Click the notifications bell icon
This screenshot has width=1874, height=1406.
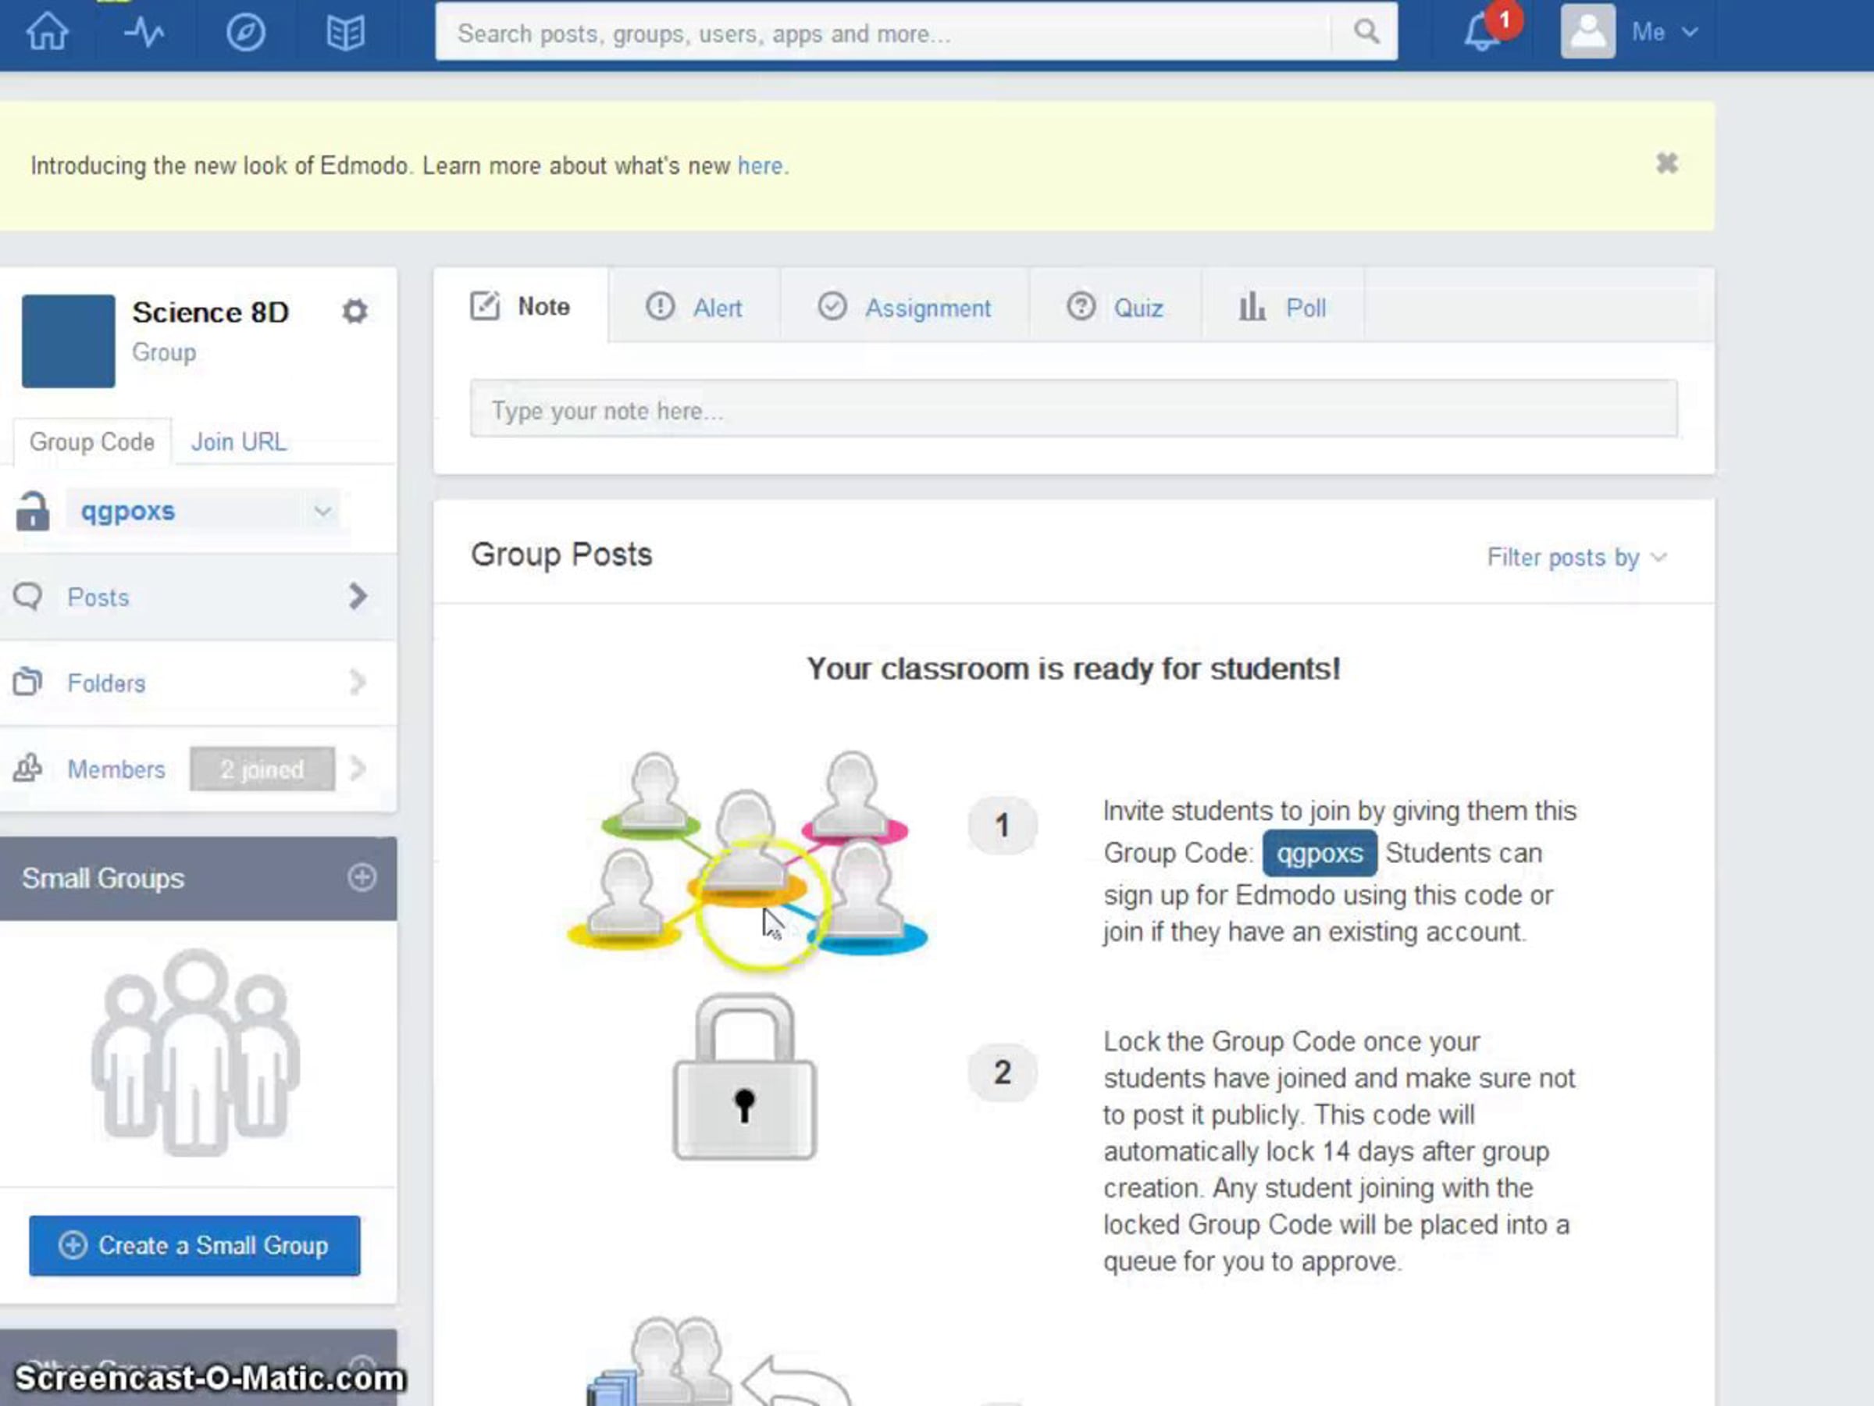(1481, 32)
